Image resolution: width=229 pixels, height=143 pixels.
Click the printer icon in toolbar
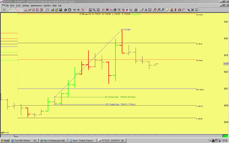click(136, 10)
